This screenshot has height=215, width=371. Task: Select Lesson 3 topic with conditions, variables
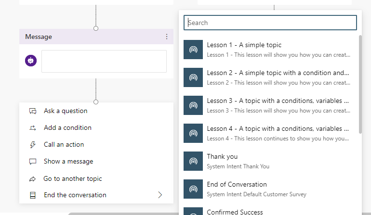pos(278,101)
